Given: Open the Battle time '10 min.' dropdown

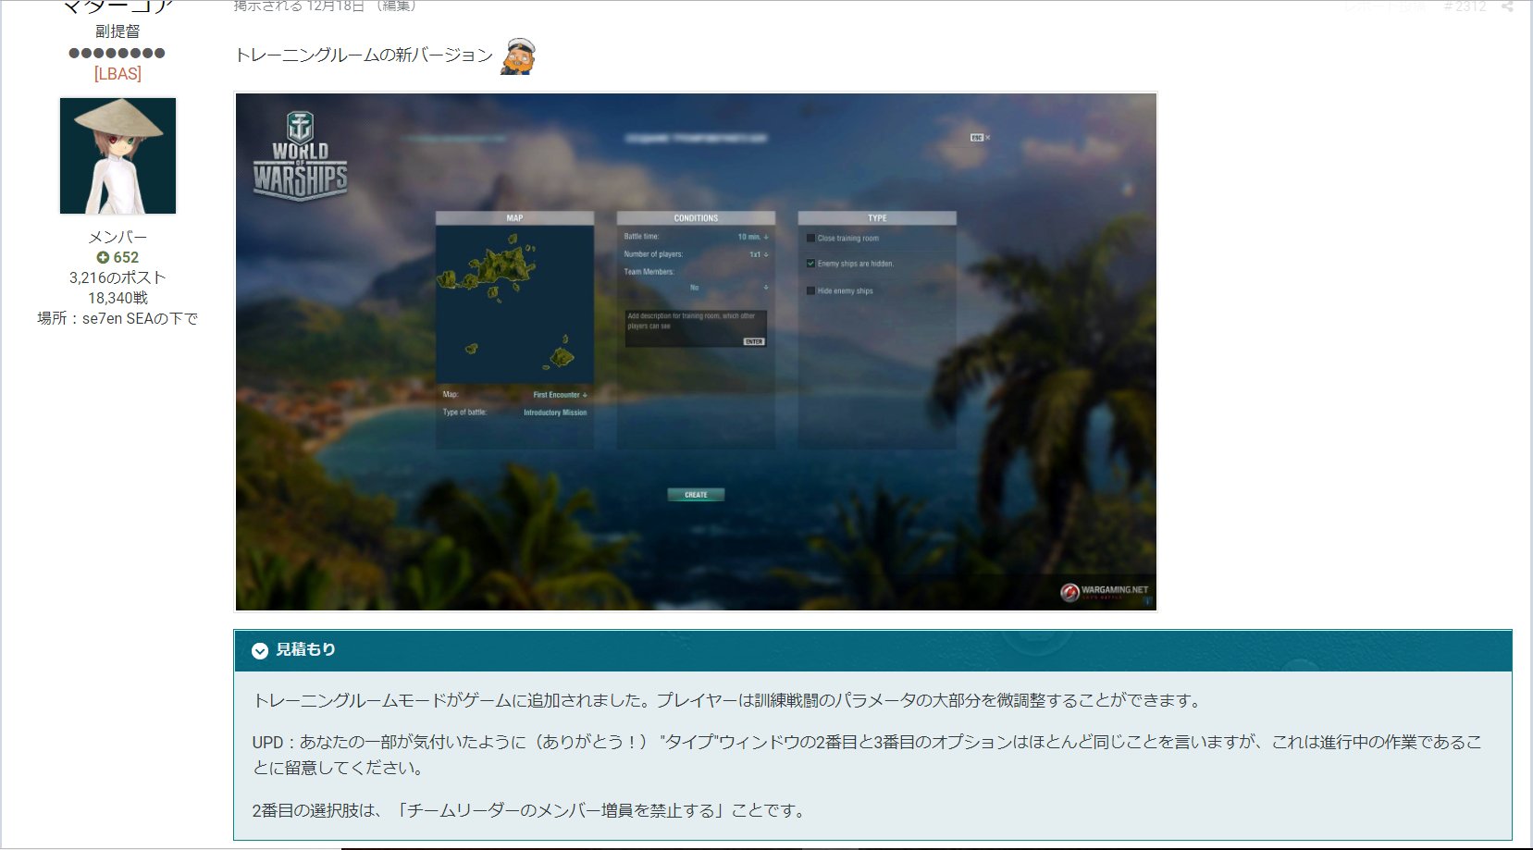Looking at the screenshot, I should tap(753, 237).
